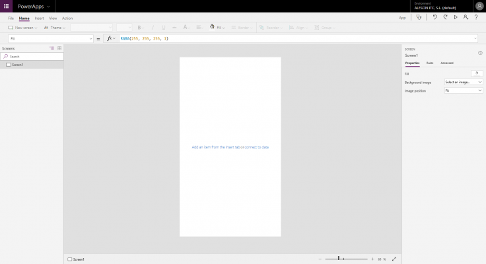The width and height of the screenshot is (486, 264).
Task: Open the Theme dropdown
Action: point(55,28)
